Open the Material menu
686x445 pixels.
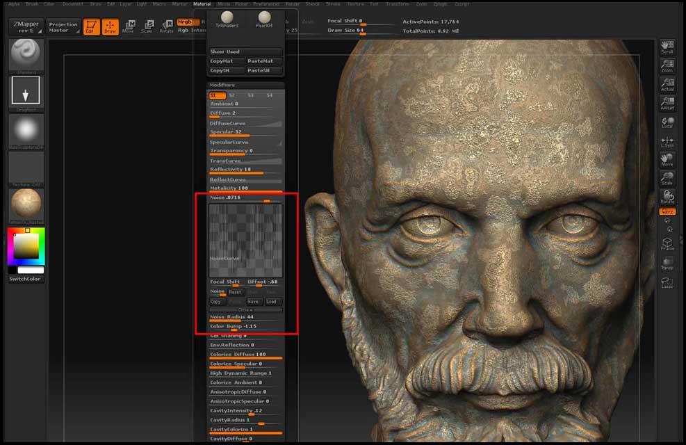(x=202, y=4)
